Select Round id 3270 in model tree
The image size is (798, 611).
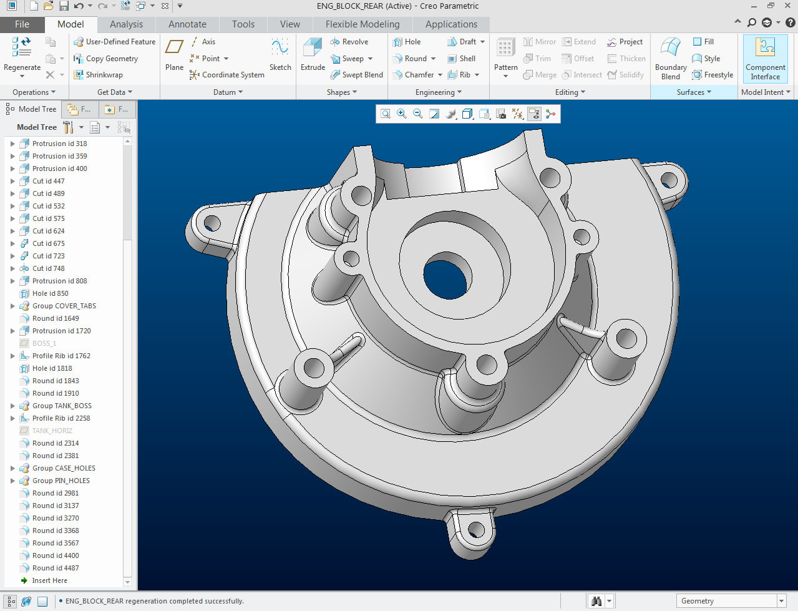(56, 518)
